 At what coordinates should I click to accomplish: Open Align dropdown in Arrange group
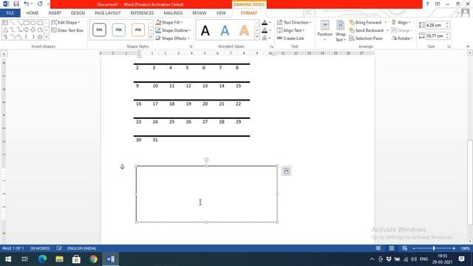click(401, 22)
